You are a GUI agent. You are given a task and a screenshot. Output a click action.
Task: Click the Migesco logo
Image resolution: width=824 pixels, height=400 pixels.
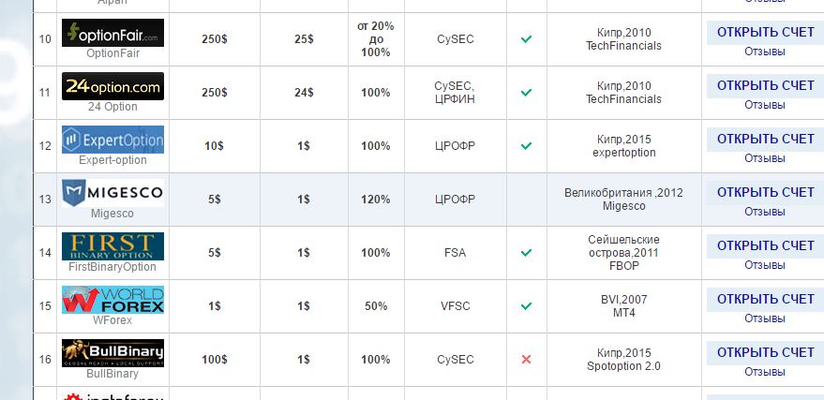tap(113, 193)
